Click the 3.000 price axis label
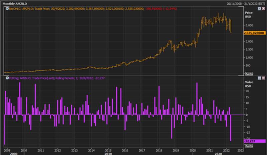The image size is (267, 155). [249, 25]
